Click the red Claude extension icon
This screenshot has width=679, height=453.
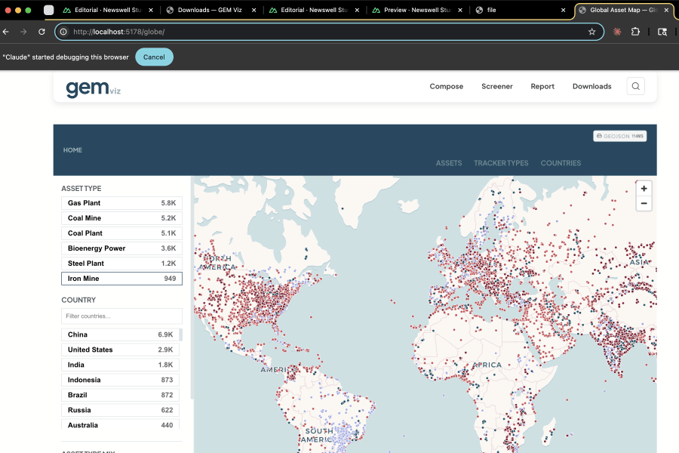(617, 32)
